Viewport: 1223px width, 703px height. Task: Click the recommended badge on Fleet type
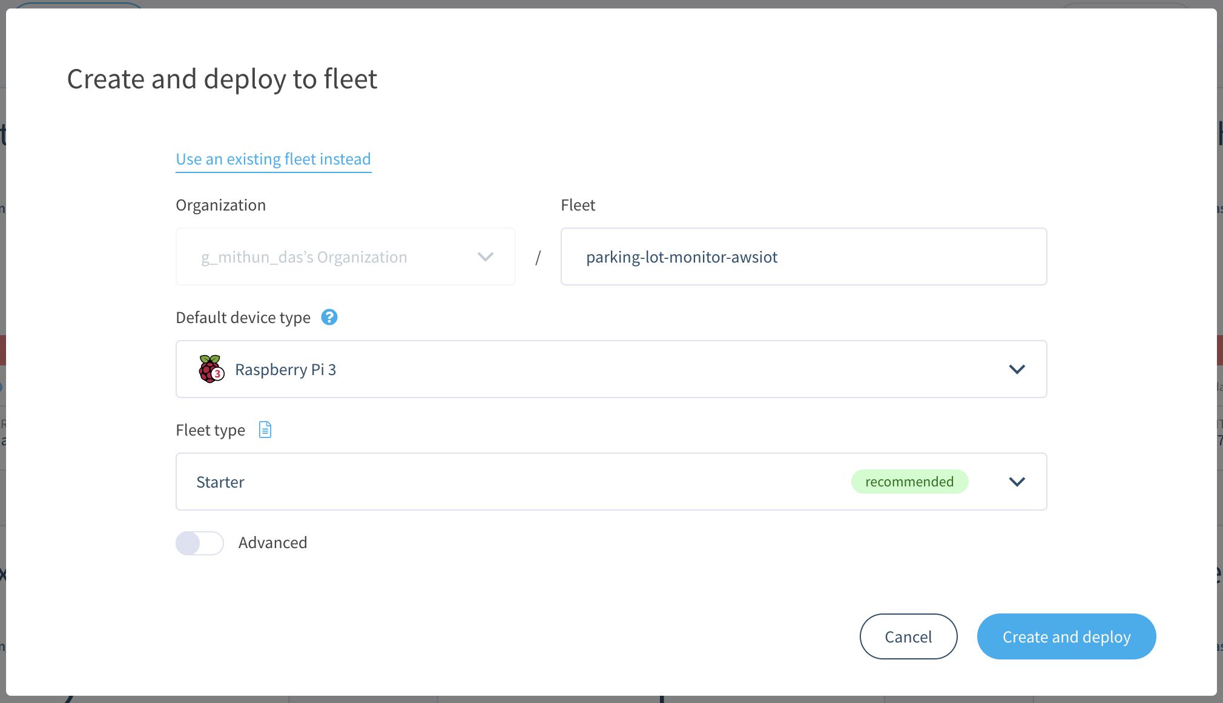[x=910, y=482]
